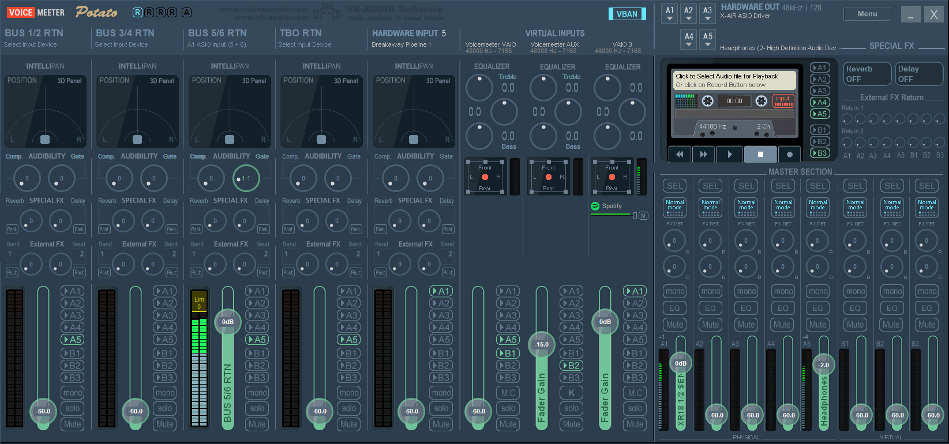Screen dimensions: 949x444
Task: Click Treble EQ knob on Voicemeeter VAIO
Action: point(479,88)
